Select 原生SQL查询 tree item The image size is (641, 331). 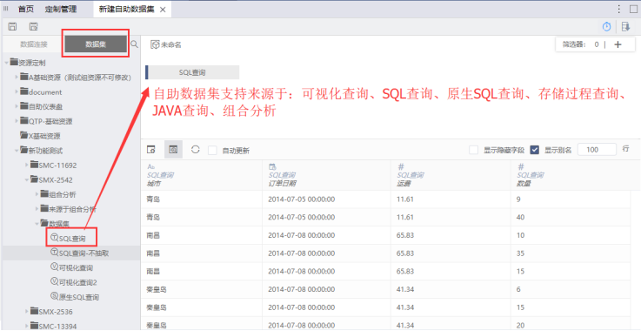tap(75, 297)
